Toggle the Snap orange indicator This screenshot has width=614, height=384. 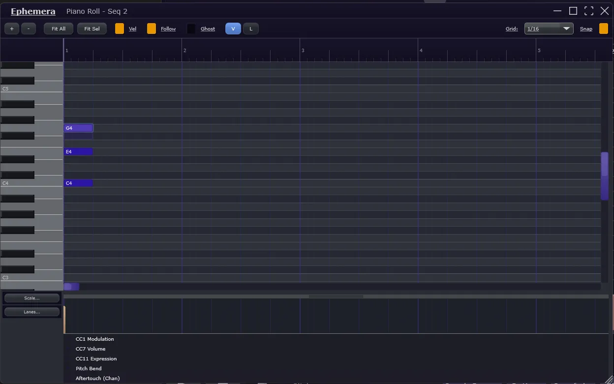click(603, 29)
